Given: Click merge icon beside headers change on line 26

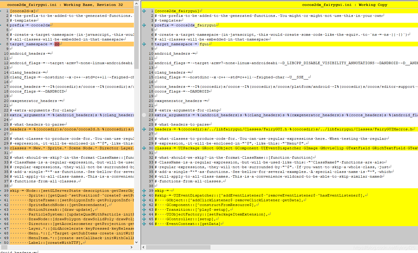Looking at the screenshot, I should pyautogui.click(x=144, y=129).
